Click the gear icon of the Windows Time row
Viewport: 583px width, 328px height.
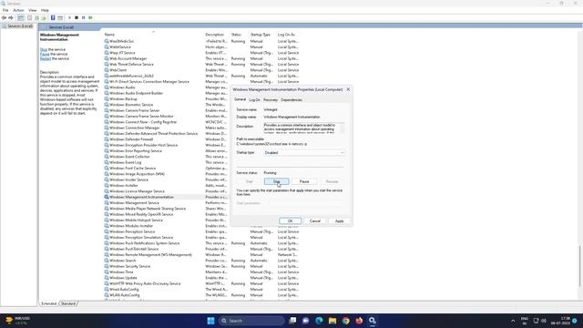(107, 272)
